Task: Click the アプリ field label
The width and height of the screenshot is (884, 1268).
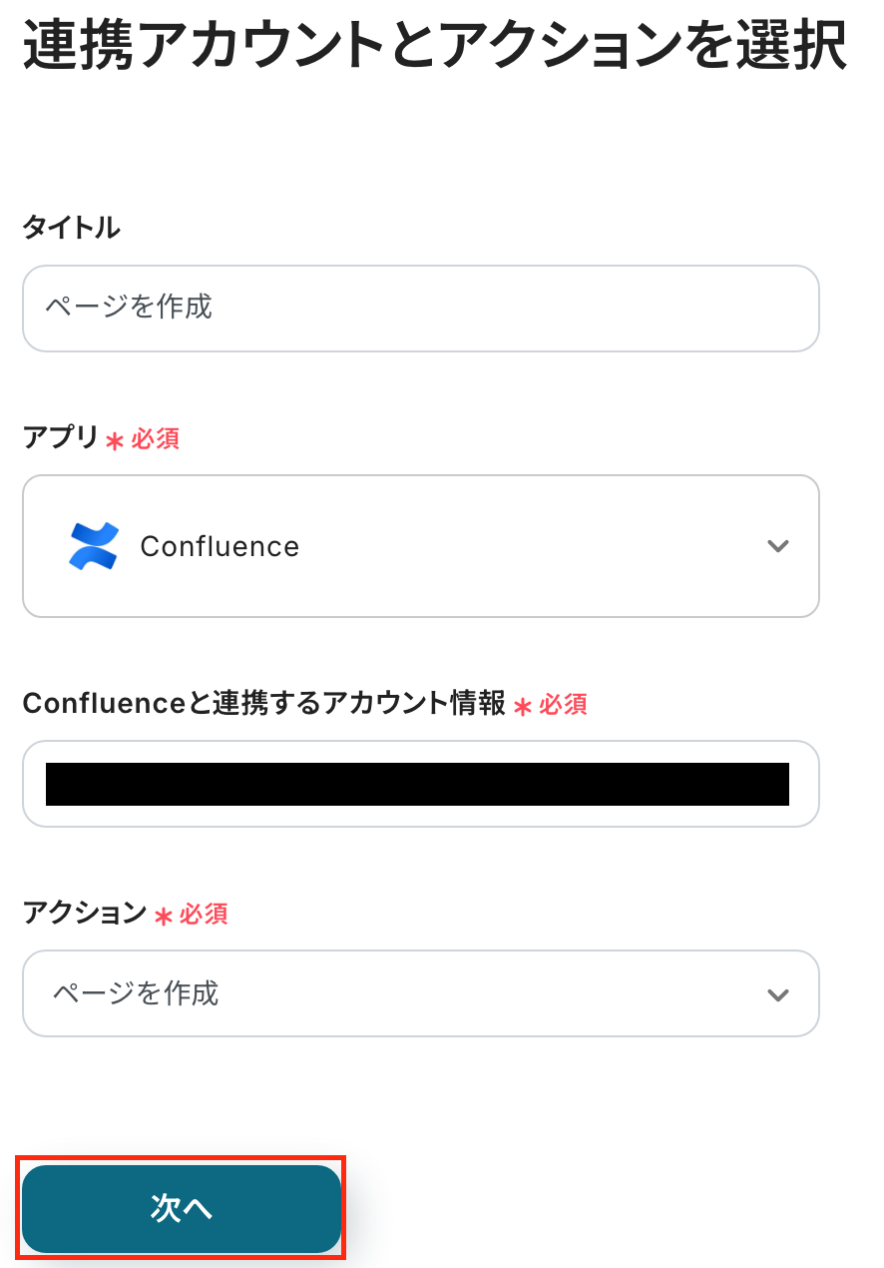Action: 61,438
